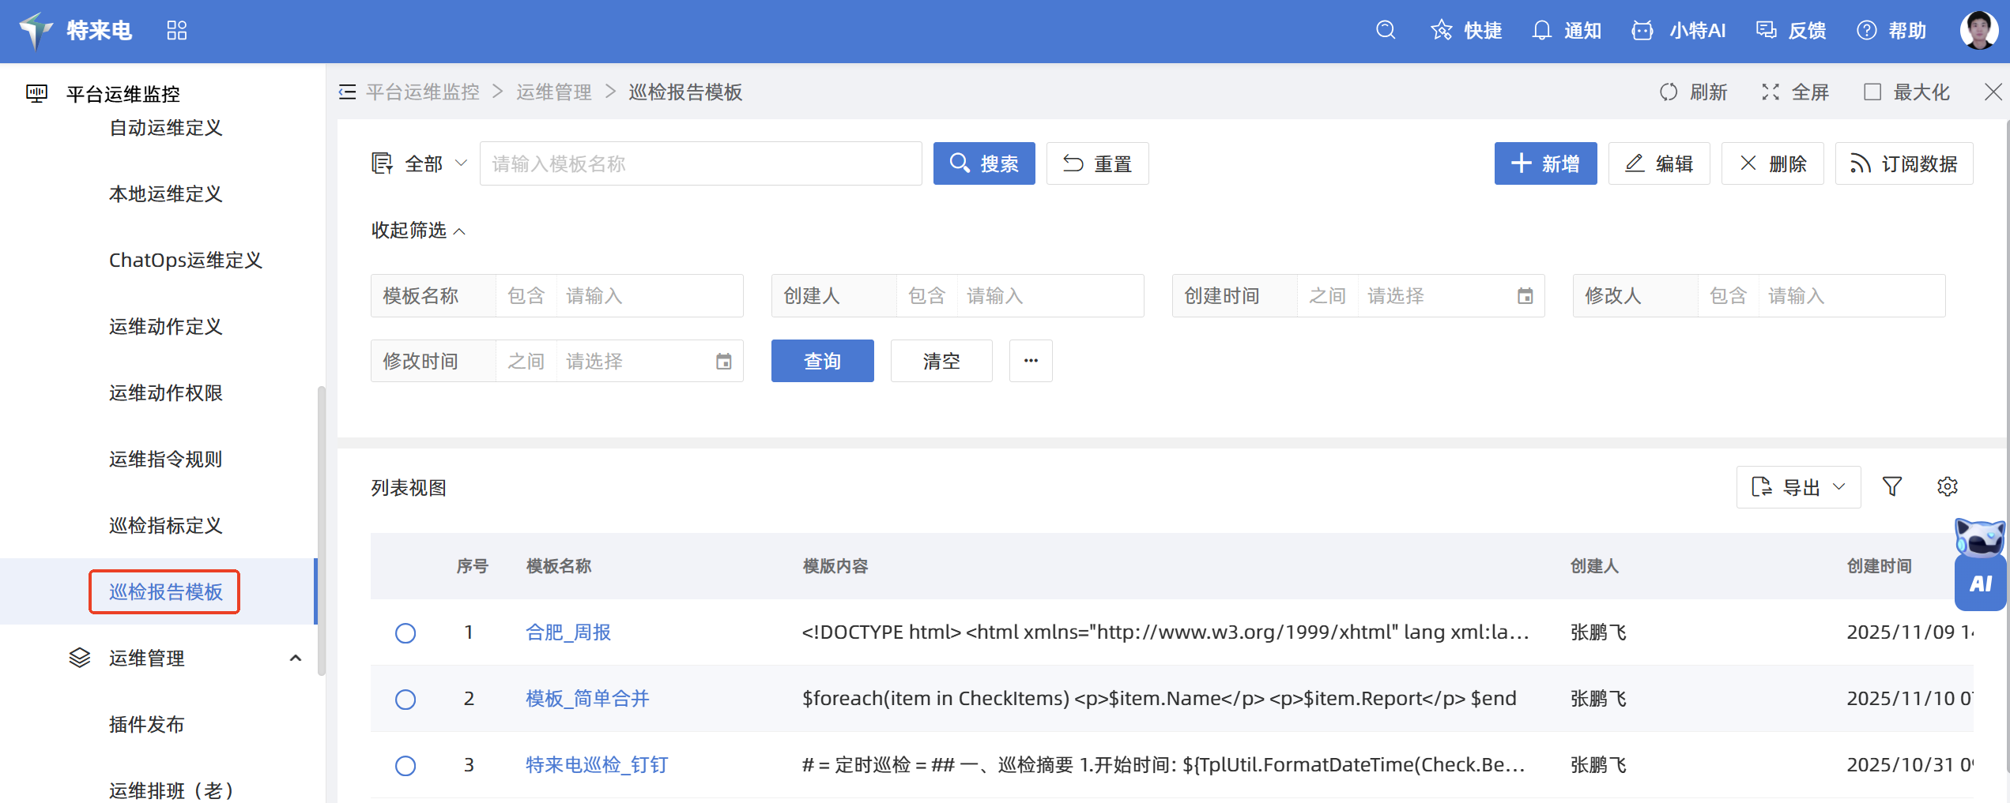
Task: Collapse sidebar using breadcrumb menu icon
Action: pos(347,92)
